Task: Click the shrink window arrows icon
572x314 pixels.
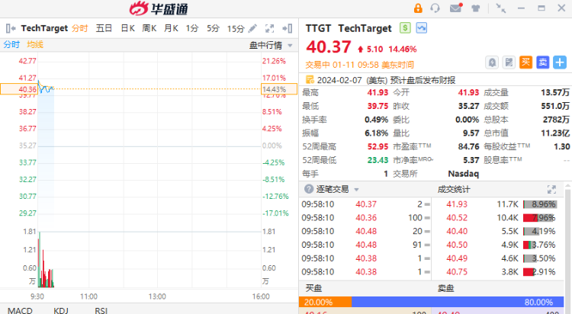Action: click(501, 8)
